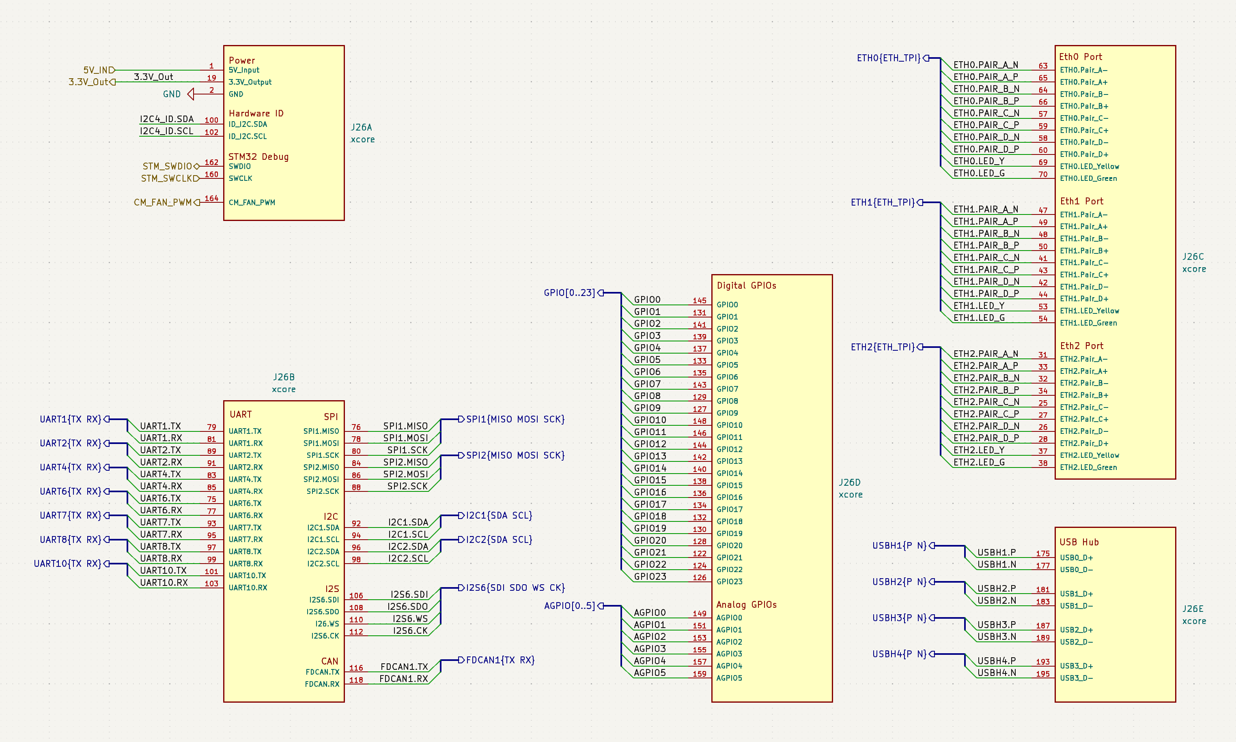Click the UART1{TX RX} bus label
The height and width of the screenshot is (742, 1236).
[x=75, y=420]
